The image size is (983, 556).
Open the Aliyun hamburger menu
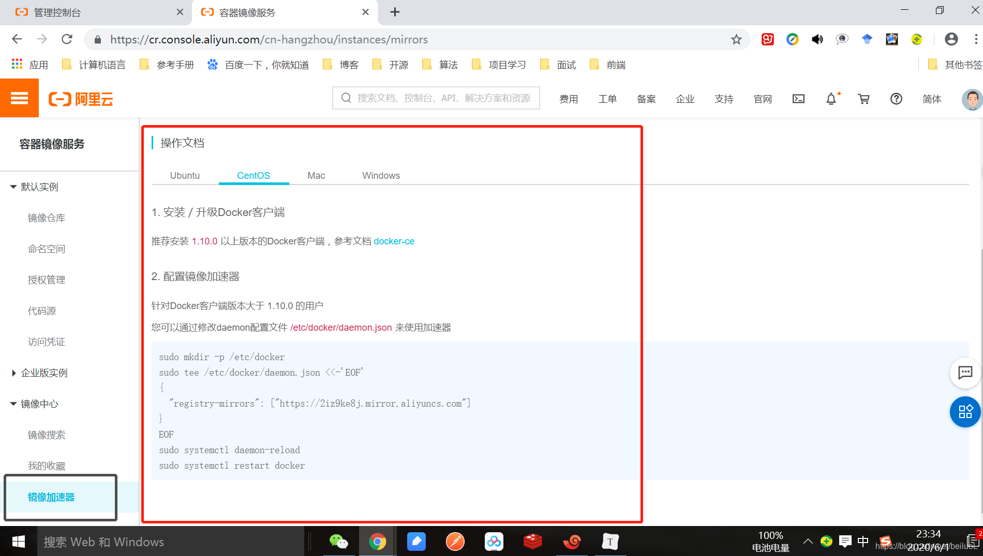pos(19,98)
